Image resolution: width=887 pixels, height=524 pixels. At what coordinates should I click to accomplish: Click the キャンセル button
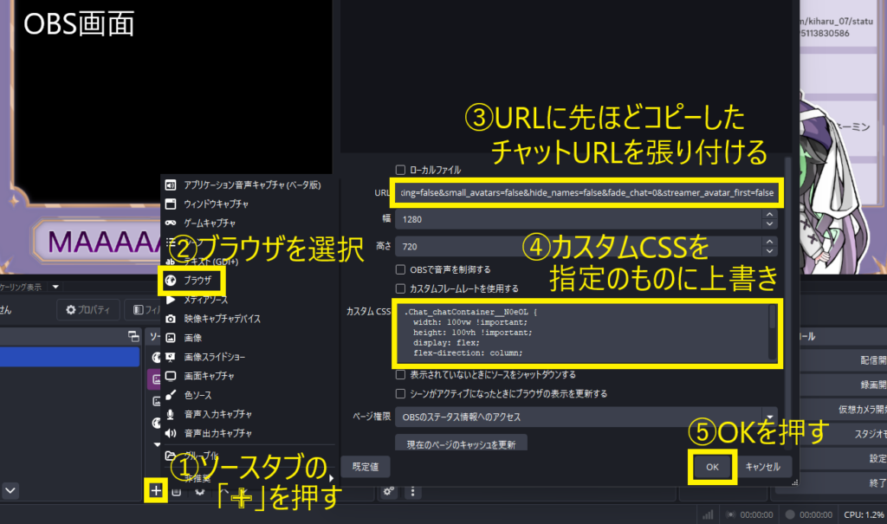[762, 467]
